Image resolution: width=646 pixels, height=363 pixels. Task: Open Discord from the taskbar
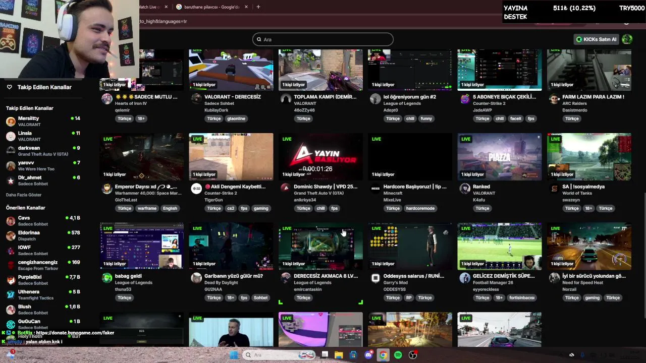(368, 355)
